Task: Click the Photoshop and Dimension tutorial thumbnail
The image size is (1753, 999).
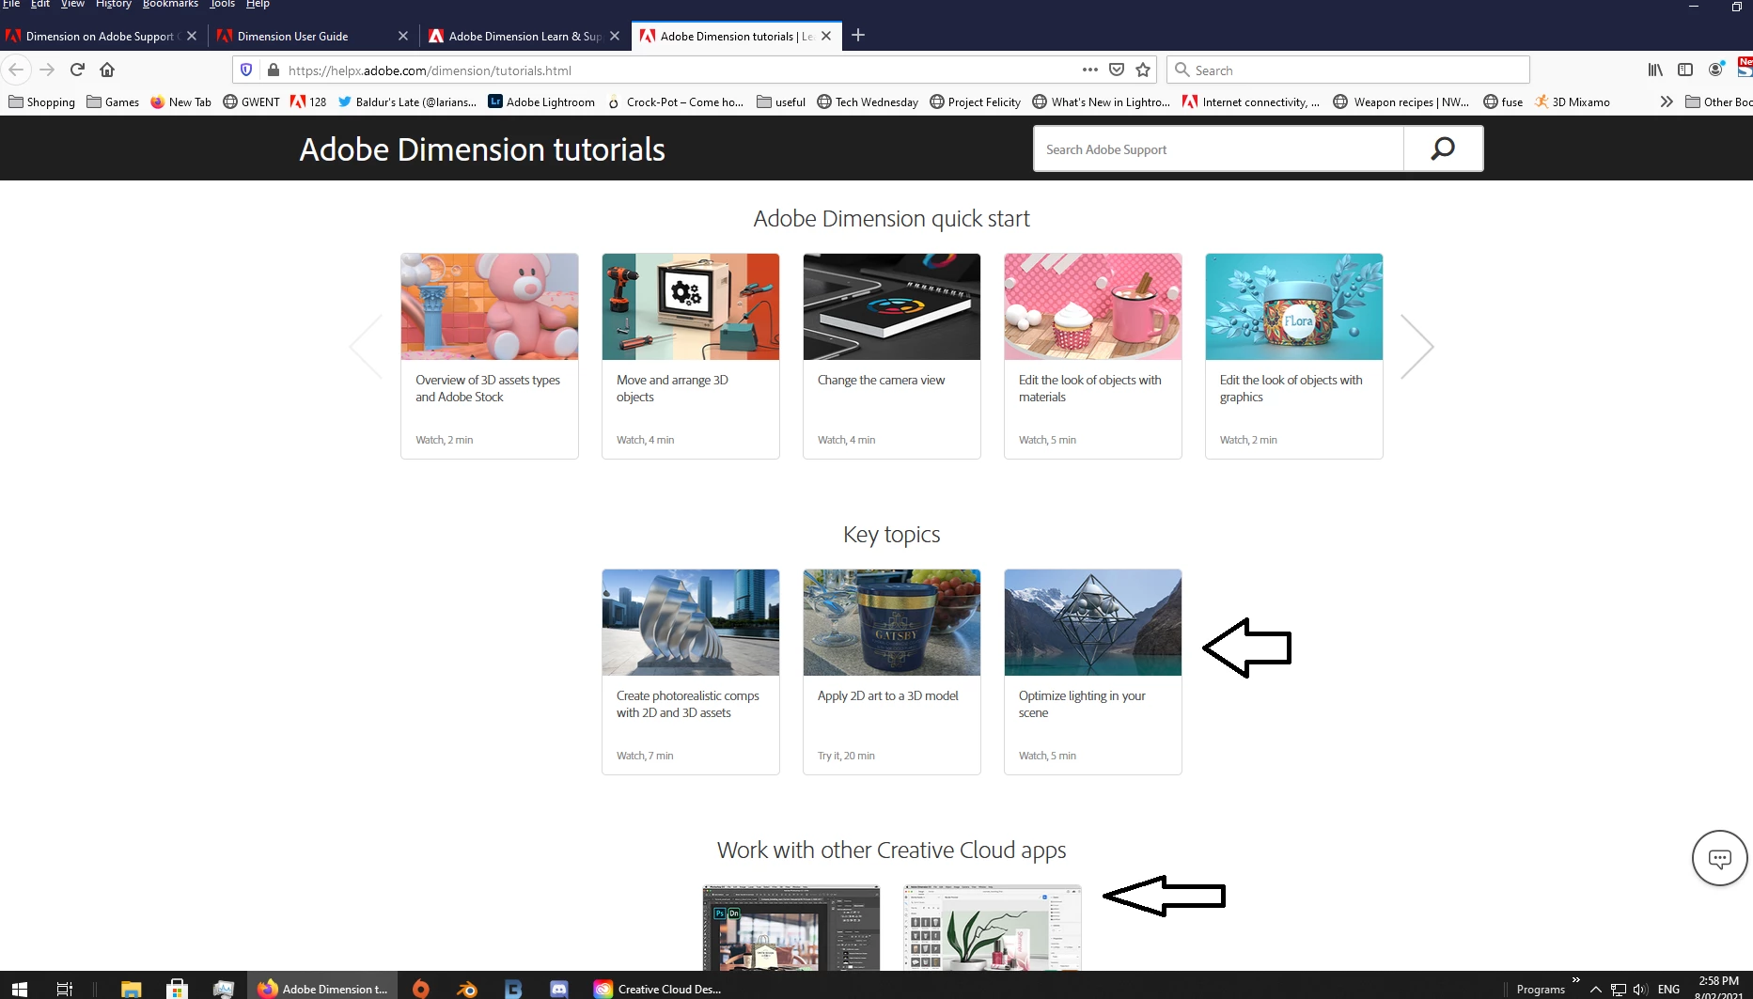Action: click(791, 928)
